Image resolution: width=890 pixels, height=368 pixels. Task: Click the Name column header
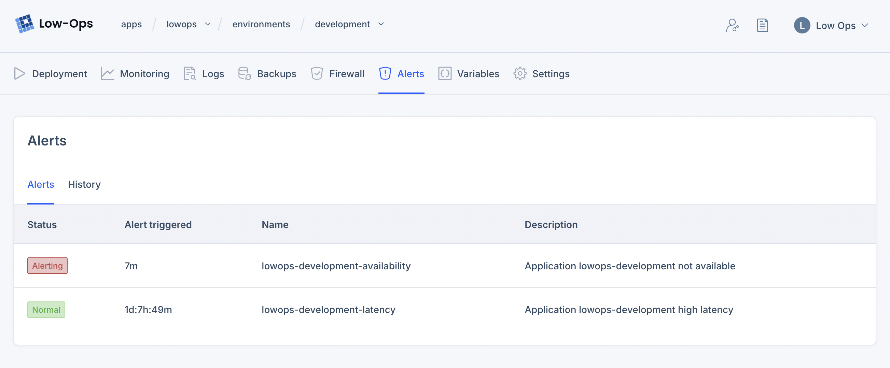275,225
